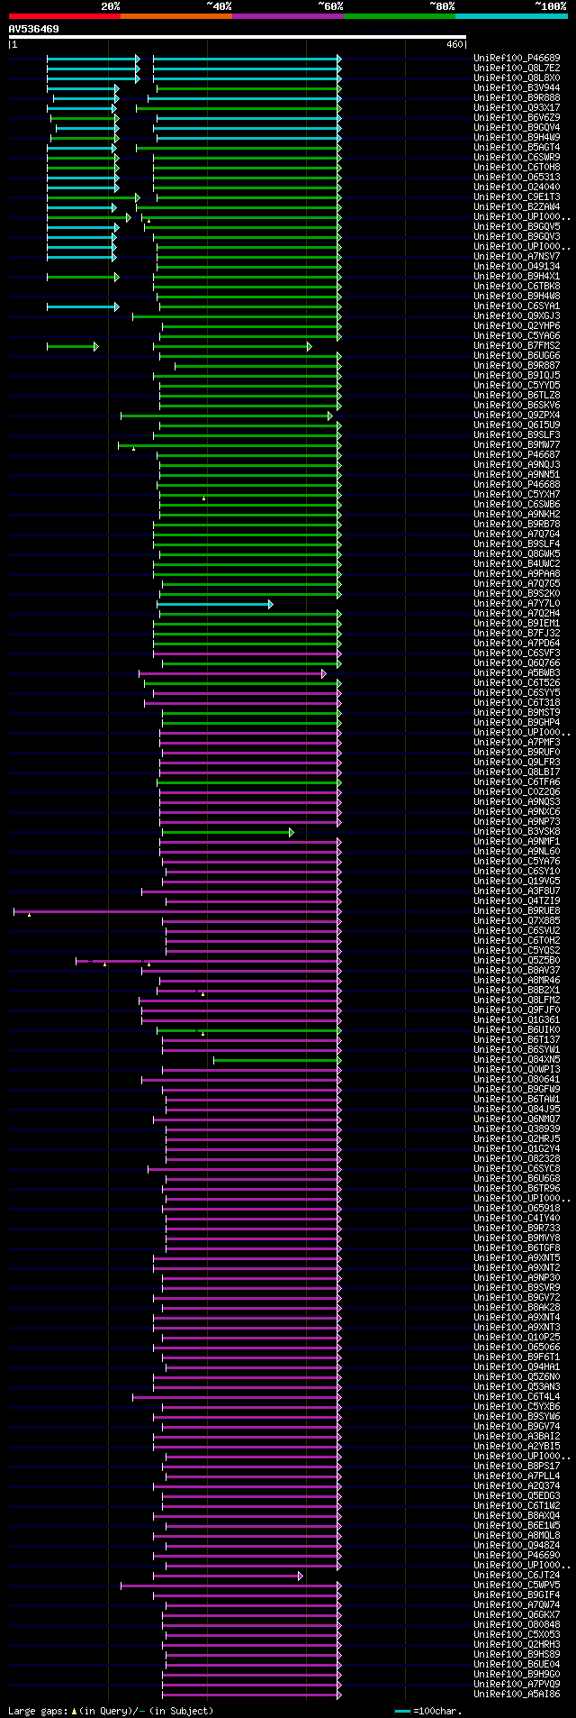Image resolution: width=576 pixels, height=1718 pixels.
Task: Click the purple ~60% identity legend bar
Action: [x=288, y=16]
